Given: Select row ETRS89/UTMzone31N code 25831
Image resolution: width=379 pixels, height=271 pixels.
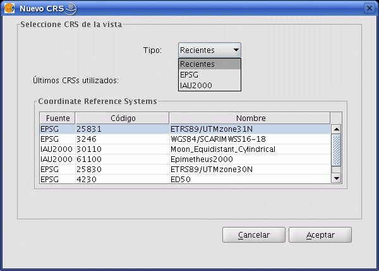Looking at the screenshot, I should [x=185, y=129].
